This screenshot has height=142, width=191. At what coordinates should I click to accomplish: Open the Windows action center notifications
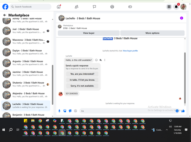186,130
